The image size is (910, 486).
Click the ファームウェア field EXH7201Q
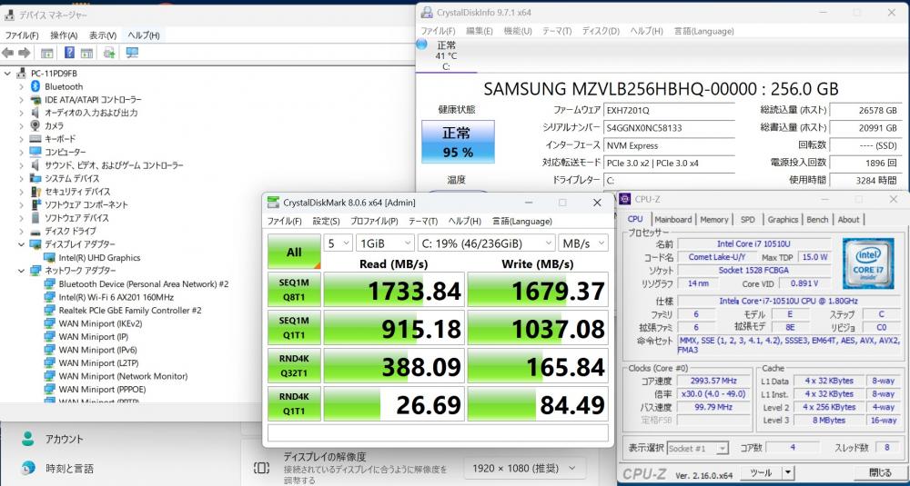pos(669,110)
